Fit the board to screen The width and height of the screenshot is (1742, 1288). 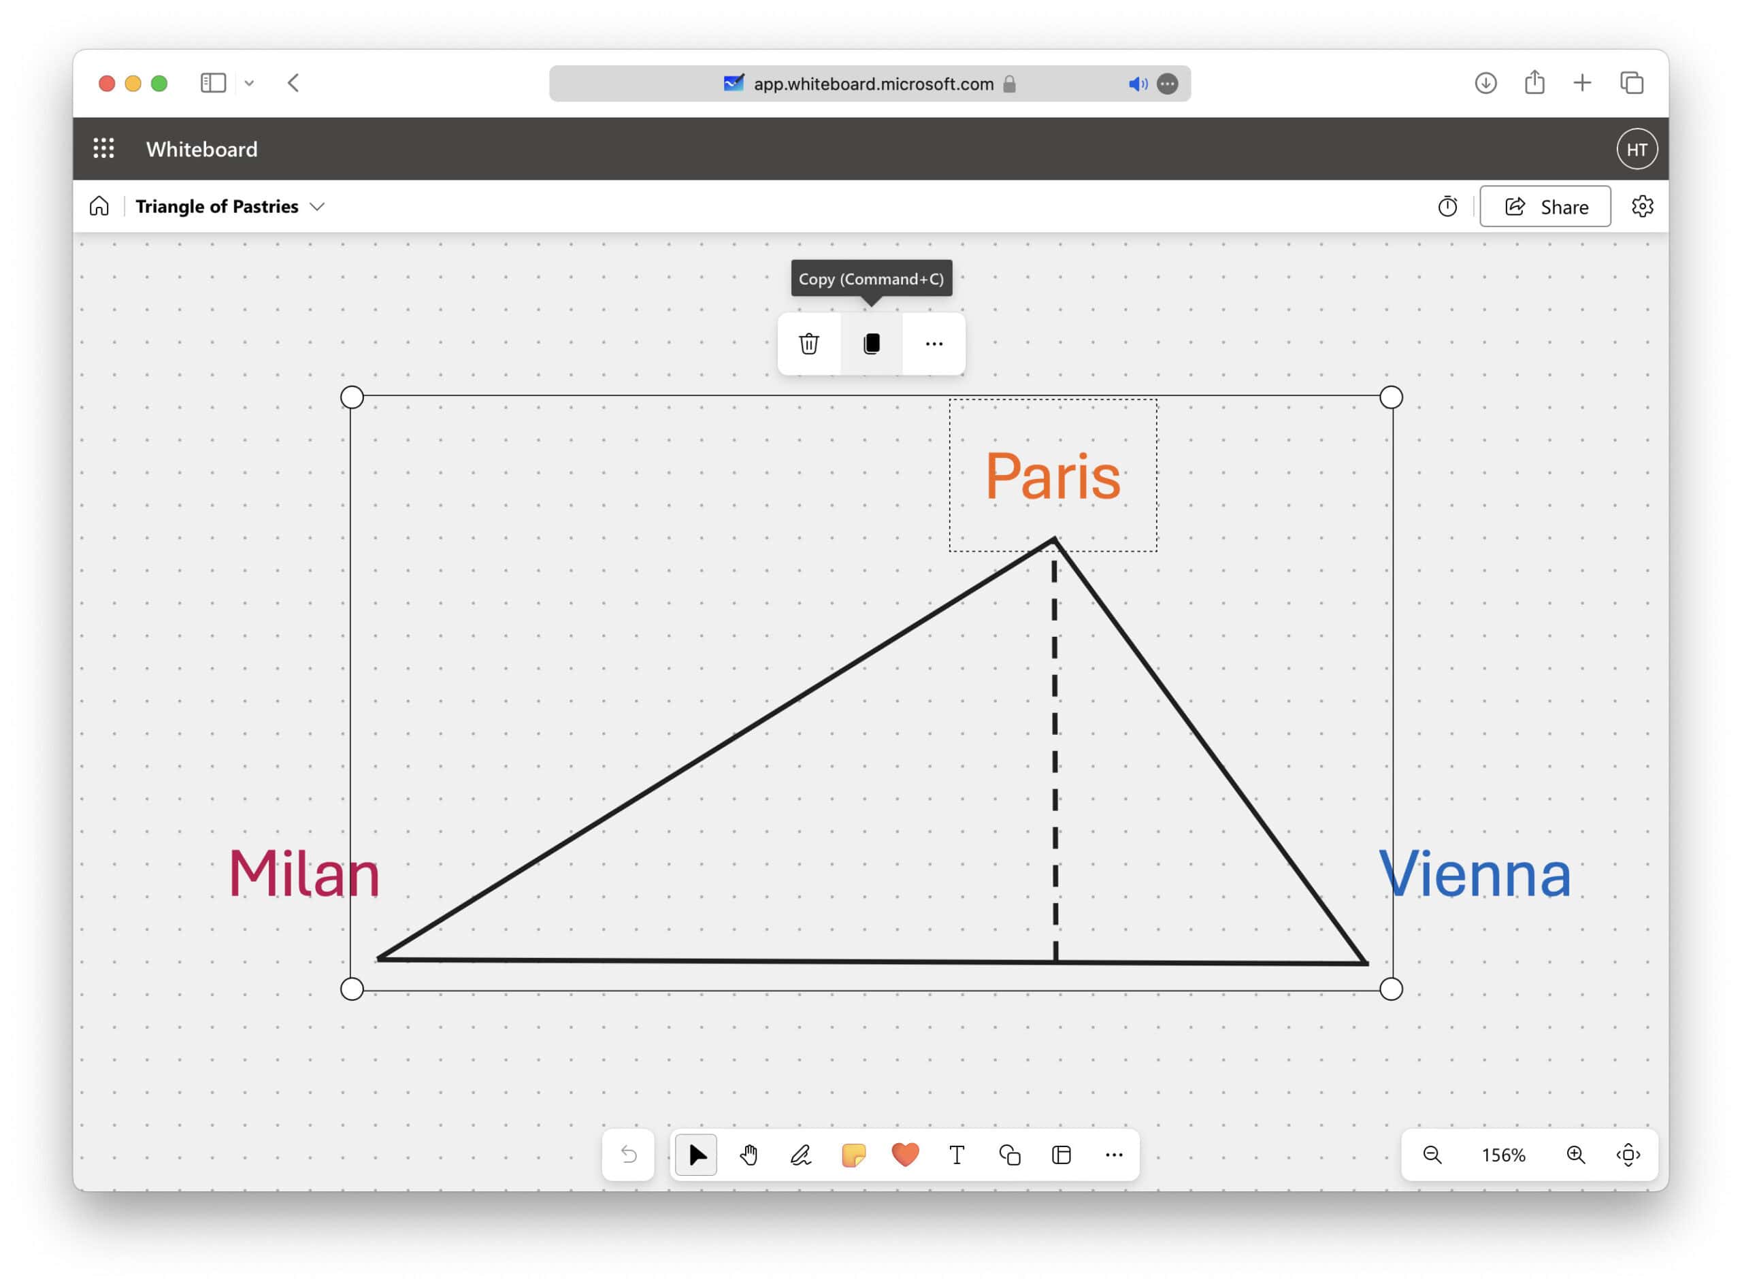pos(1628,1155)
